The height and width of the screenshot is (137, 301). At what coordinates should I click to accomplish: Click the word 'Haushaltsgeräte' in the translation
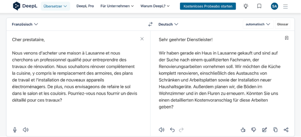174,87
